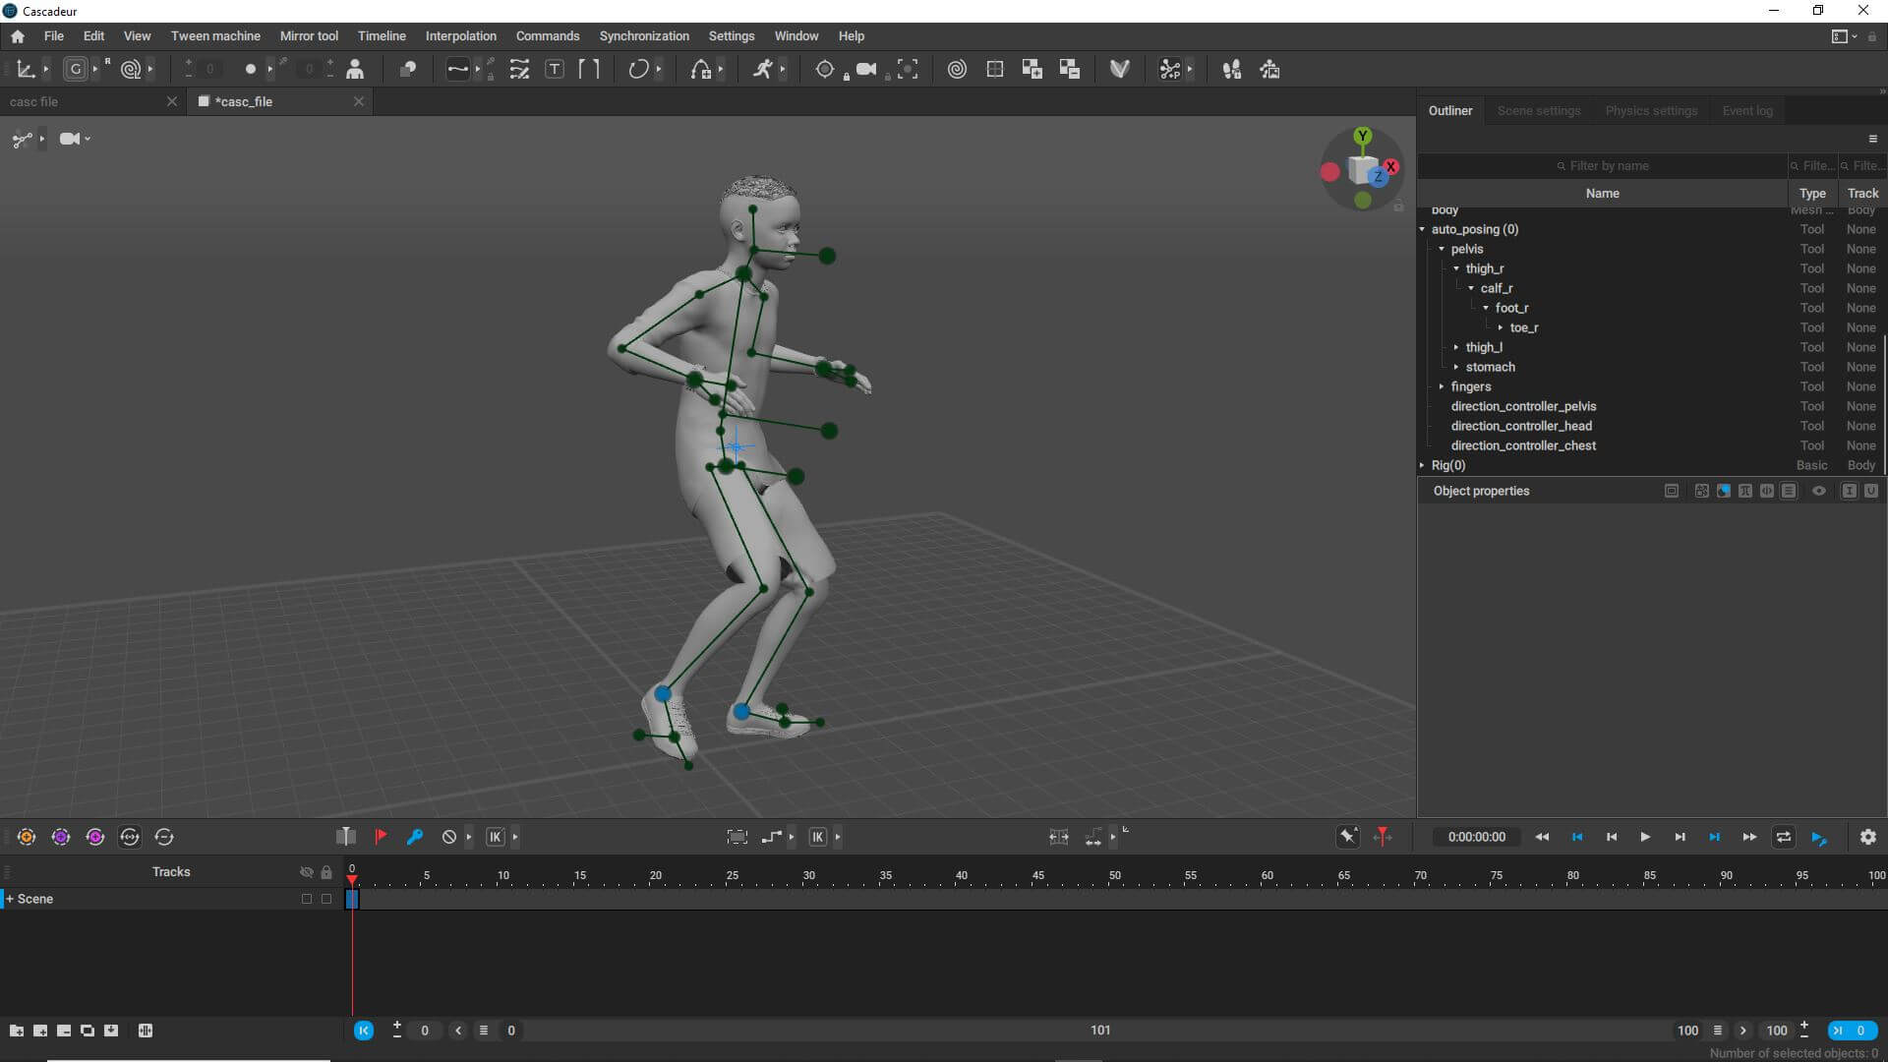Click the footprints icon in toolbar

tap(1231, 69)
